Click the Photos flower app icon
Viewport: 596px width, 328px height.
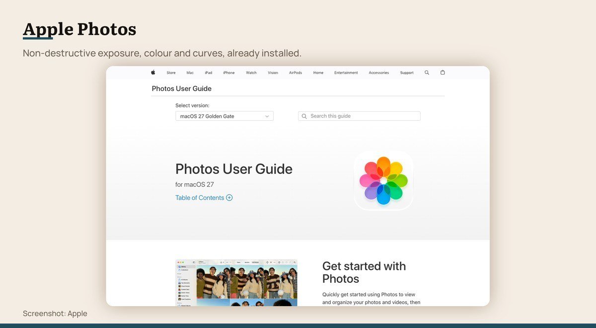383,180
